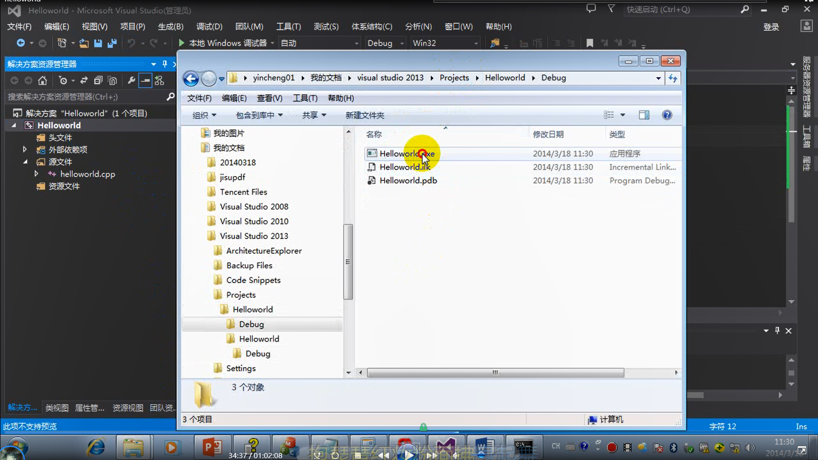The width and height of the screenshot is (818, 460).
Task: Click the Explorer refresh button
Action: (x=673, y=78)
